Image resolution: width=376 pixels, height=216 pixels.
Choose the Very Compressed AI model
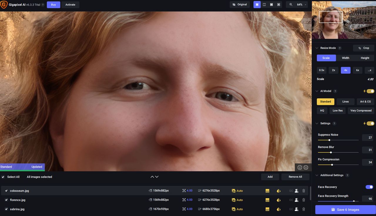pos(361,111)
